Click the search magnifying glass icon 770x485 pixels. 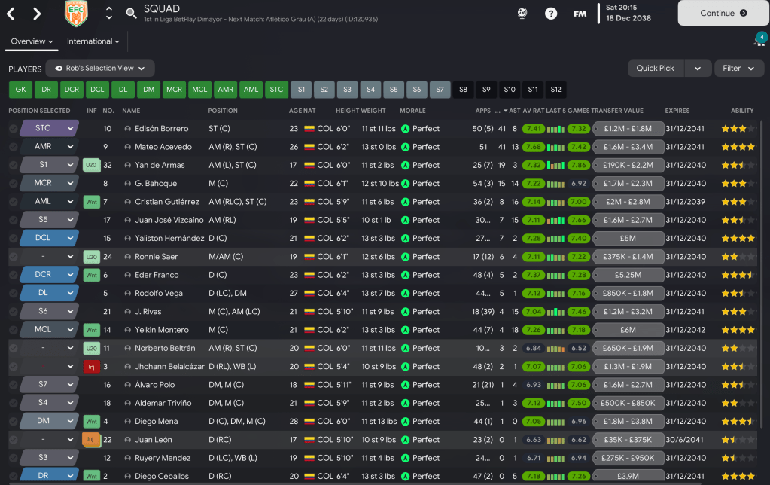[131, 14]
